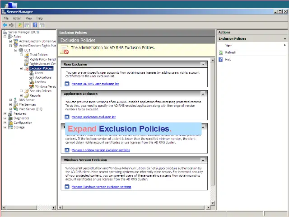Click arrow icon beside Manage Windows version exclusion
Screen dimensions: 289x217
coord(67,187)
